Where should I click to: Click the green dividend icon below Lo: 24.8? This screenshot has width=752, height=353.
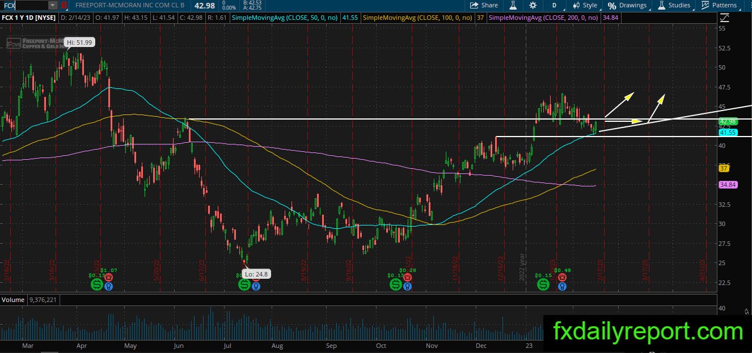click(244, 284)
